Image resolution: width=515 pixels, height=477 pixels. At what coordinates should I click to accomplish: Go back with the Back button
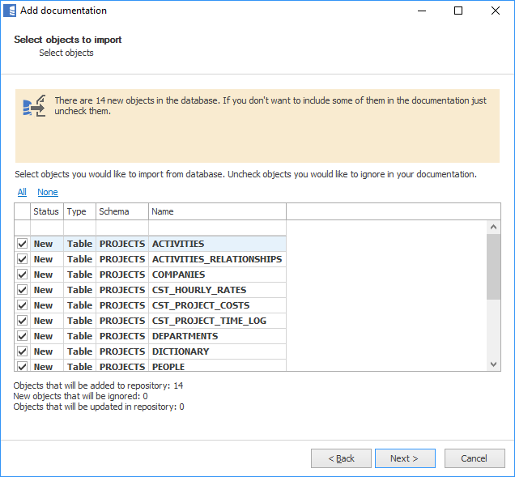click(341, 458)
